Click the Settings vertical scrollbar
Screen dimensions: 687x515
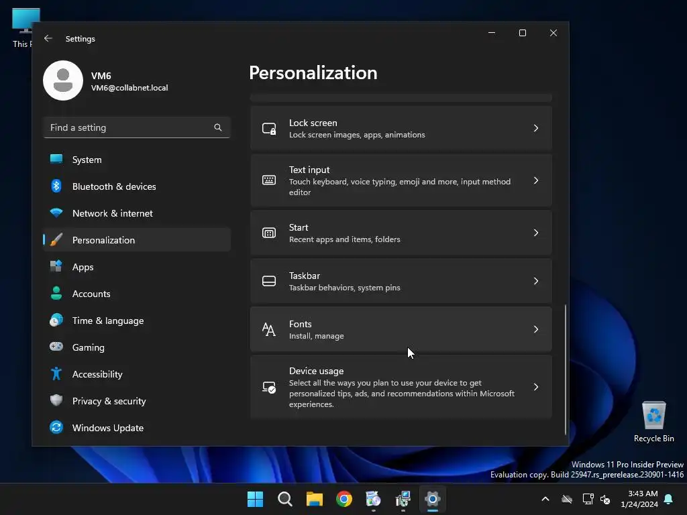(565, 369)
